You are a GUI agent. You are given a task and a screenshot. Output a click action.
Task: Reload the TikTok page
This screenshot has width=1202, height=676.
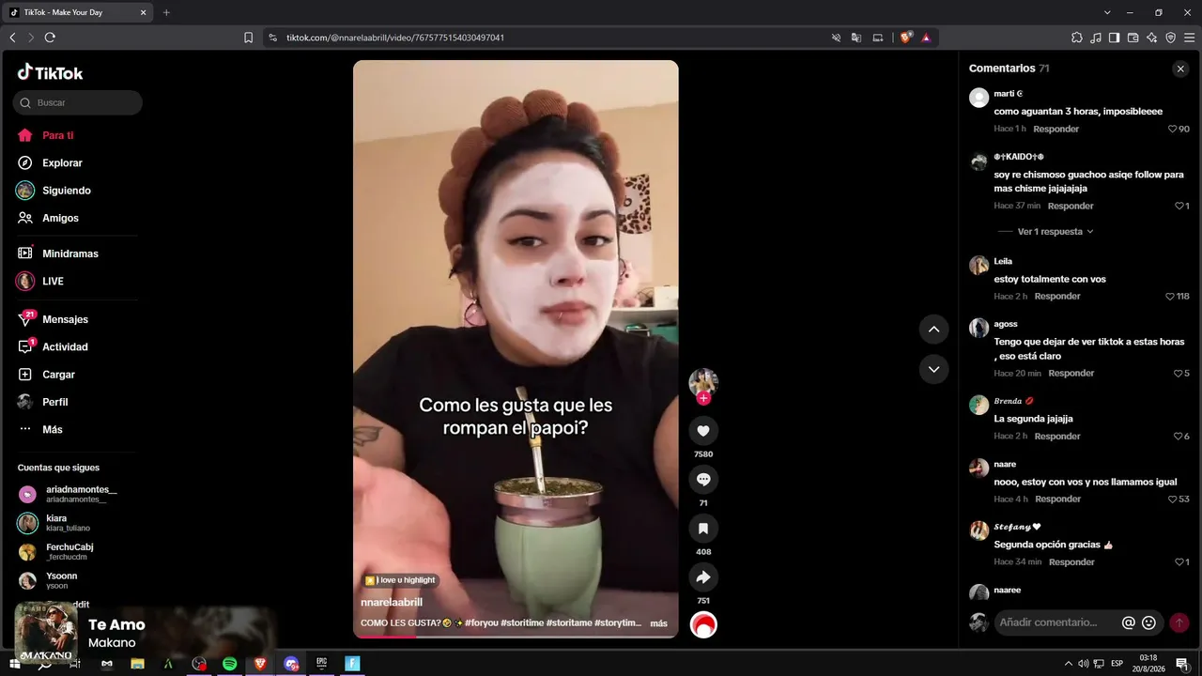50,38
